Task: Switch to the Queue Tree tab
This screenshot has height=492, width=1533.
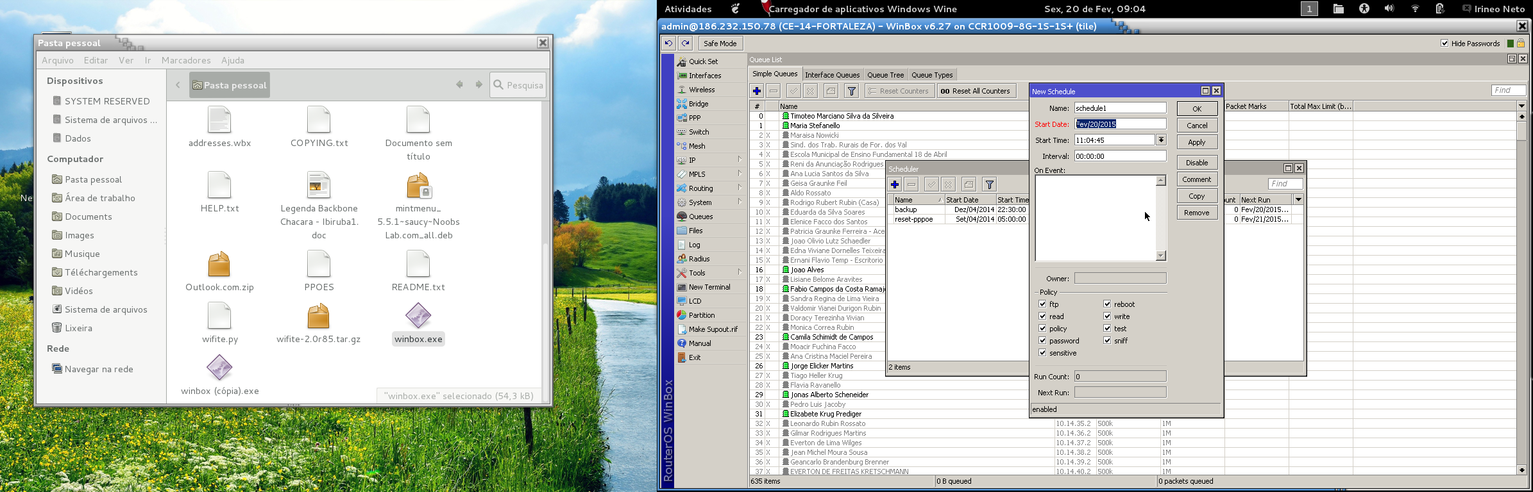Action: point(885,75)
